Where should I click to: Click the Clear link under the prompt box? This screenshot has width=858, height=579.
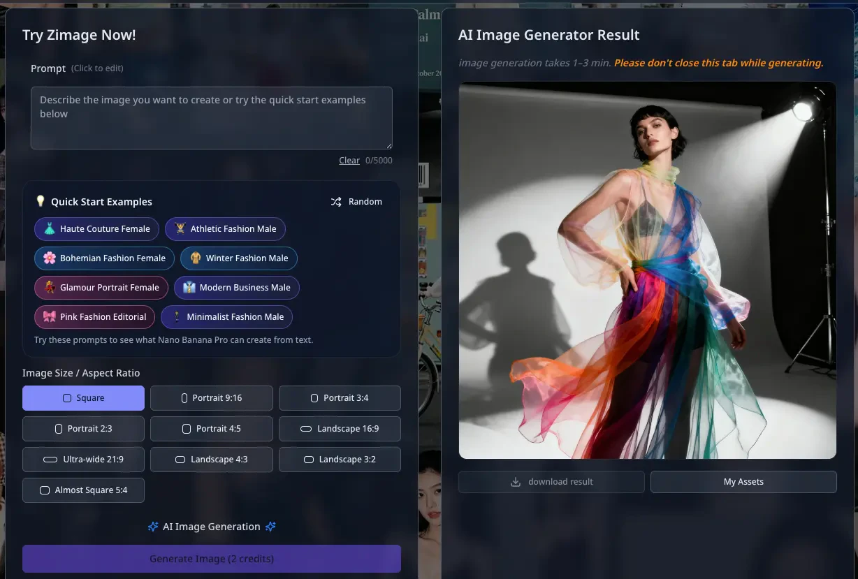coord(349,160)
